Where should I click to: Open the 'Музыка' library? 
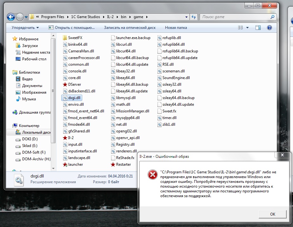click(x=29, y=99)
